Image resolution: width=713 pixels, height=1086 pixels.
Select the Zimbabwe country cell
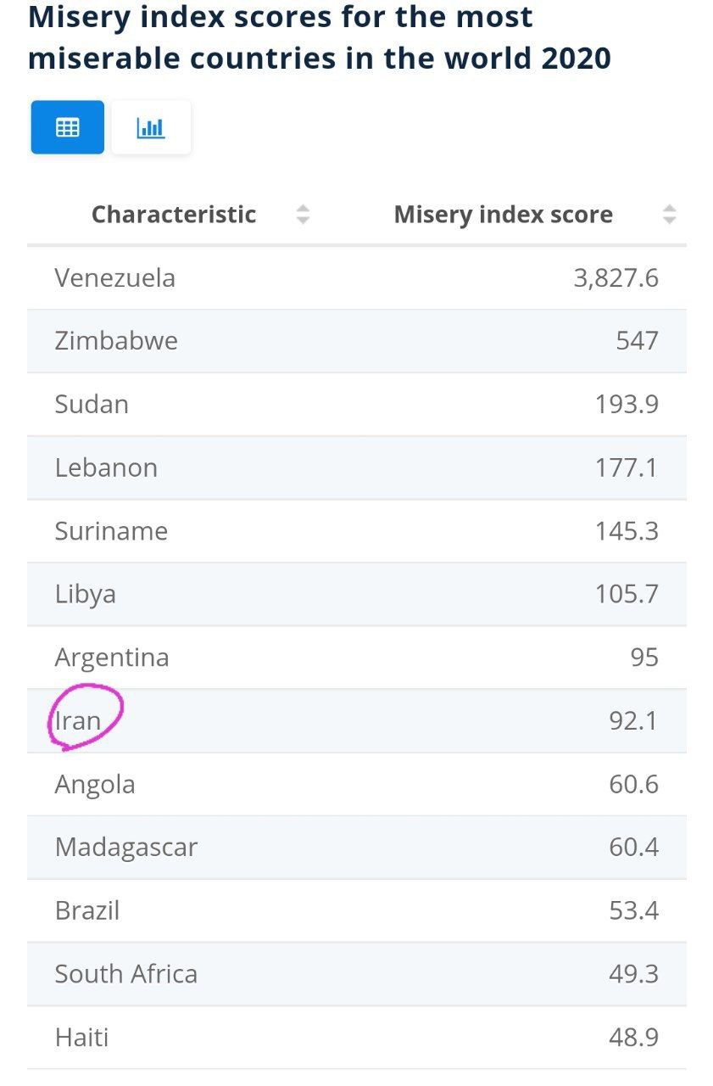click(116, 341)
